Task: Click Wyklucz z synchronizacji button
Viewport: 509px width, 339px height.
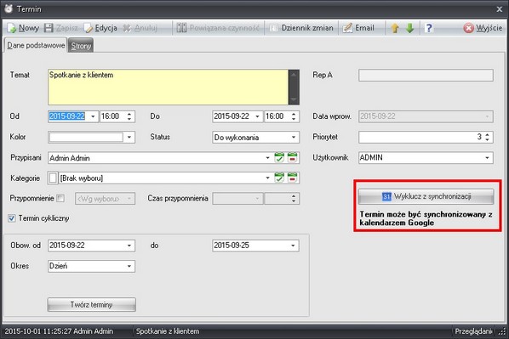Action: coord(426,196)
